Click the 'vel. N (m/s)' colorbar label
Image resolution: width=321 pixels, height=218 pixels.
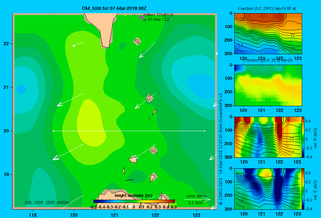[316, 138]
